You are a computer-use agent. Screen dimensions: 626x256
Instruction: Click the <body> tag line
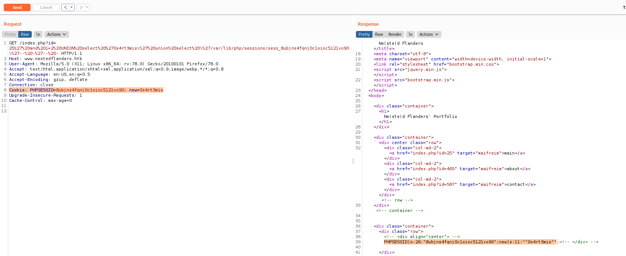pos(376,96)
